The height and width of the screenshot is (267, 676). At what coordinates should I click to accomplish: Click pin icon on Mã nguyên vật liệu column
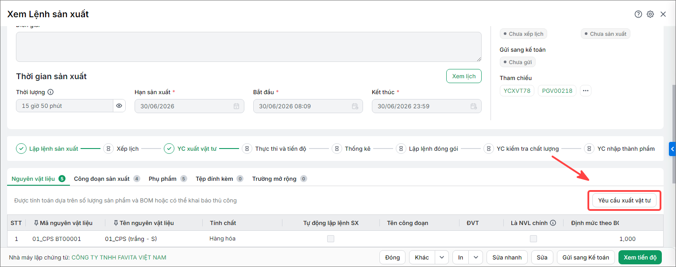(x=36, y=223)
